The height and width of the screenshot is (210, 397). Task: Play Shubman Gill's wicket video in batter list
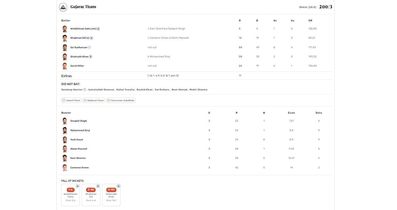[x=91, y=38]
